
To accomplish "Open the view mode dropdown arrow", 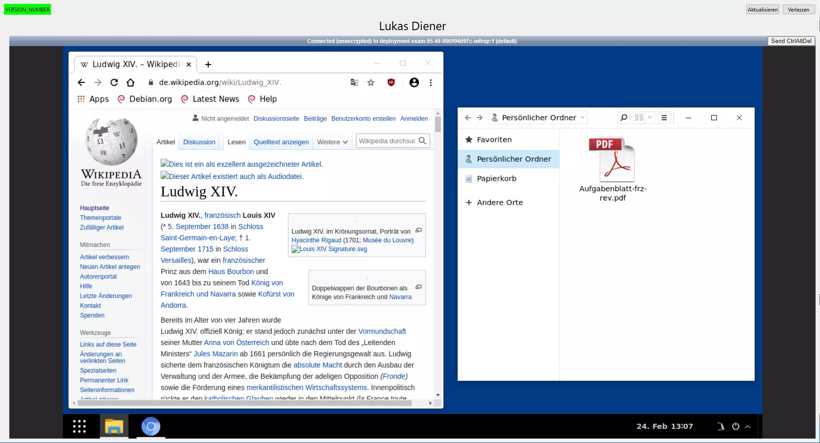I will point(650,118).
